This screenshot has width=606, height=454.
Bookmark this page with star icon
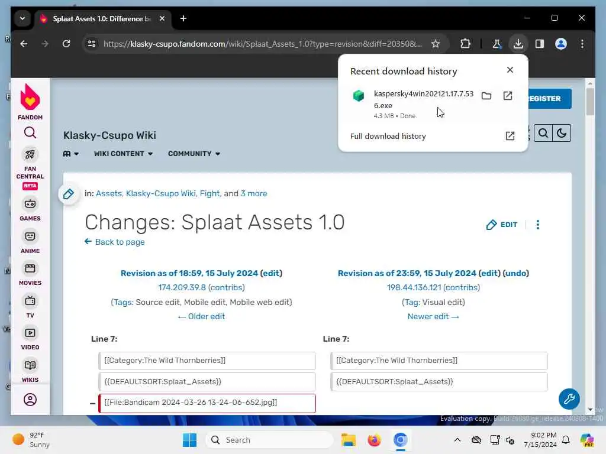(x=436, y=44)
